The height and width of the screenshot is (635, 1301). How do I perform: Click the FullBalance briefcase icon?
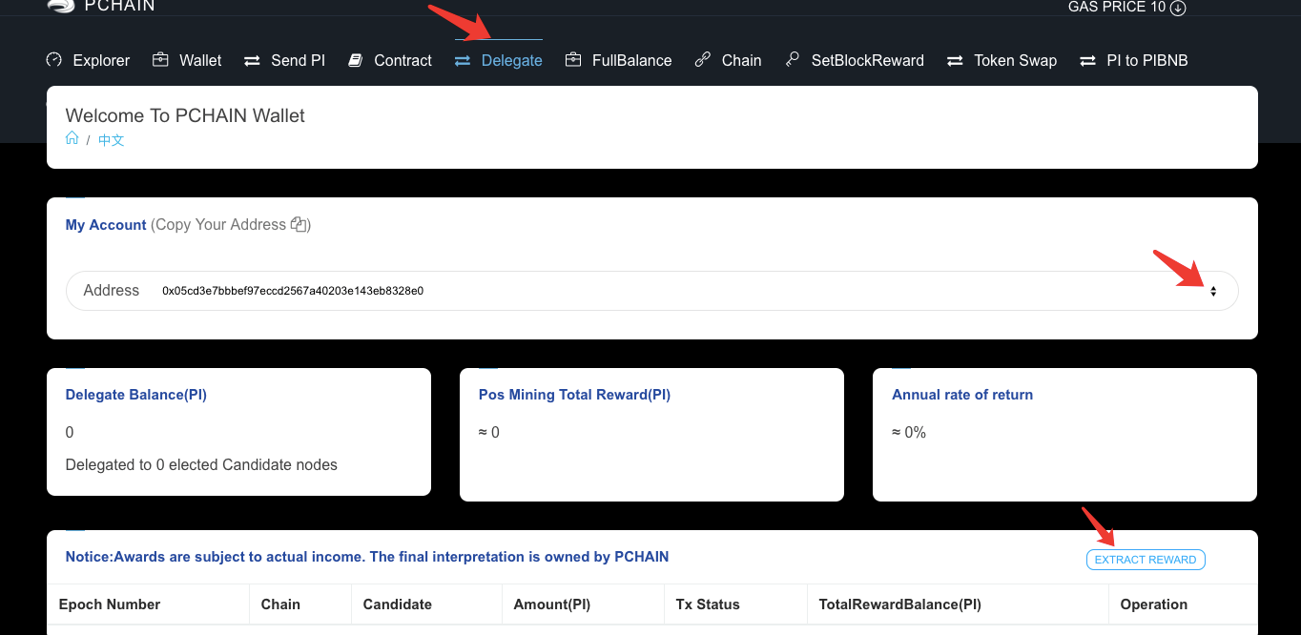573,60
